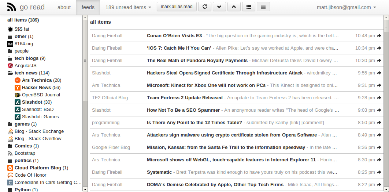Expand the Python folder
Screen dimensions: 389x192
pyautogui.click(x=10, y=190)
